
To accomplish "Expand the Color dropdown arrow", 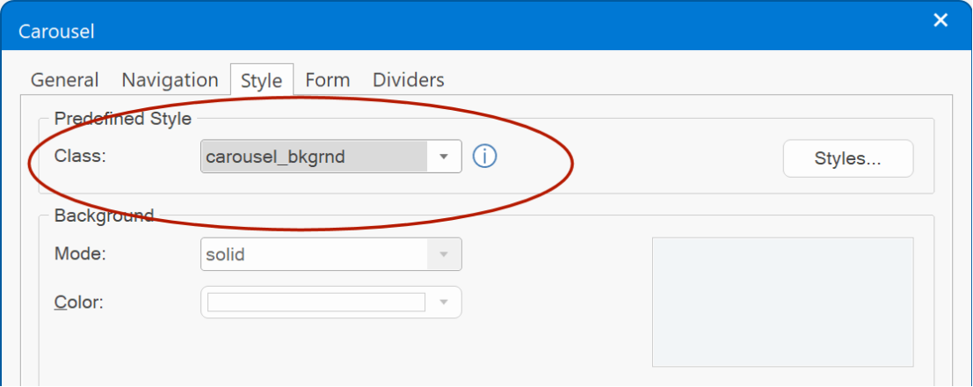I will tap(444, 302).
